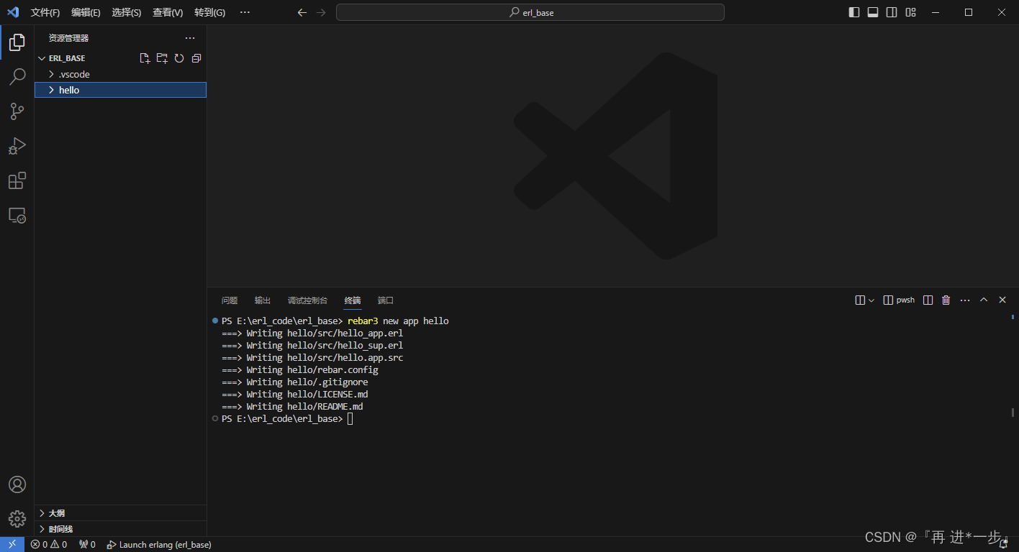Open the Extensions view

pyautogui.click(x=17, y=180)
